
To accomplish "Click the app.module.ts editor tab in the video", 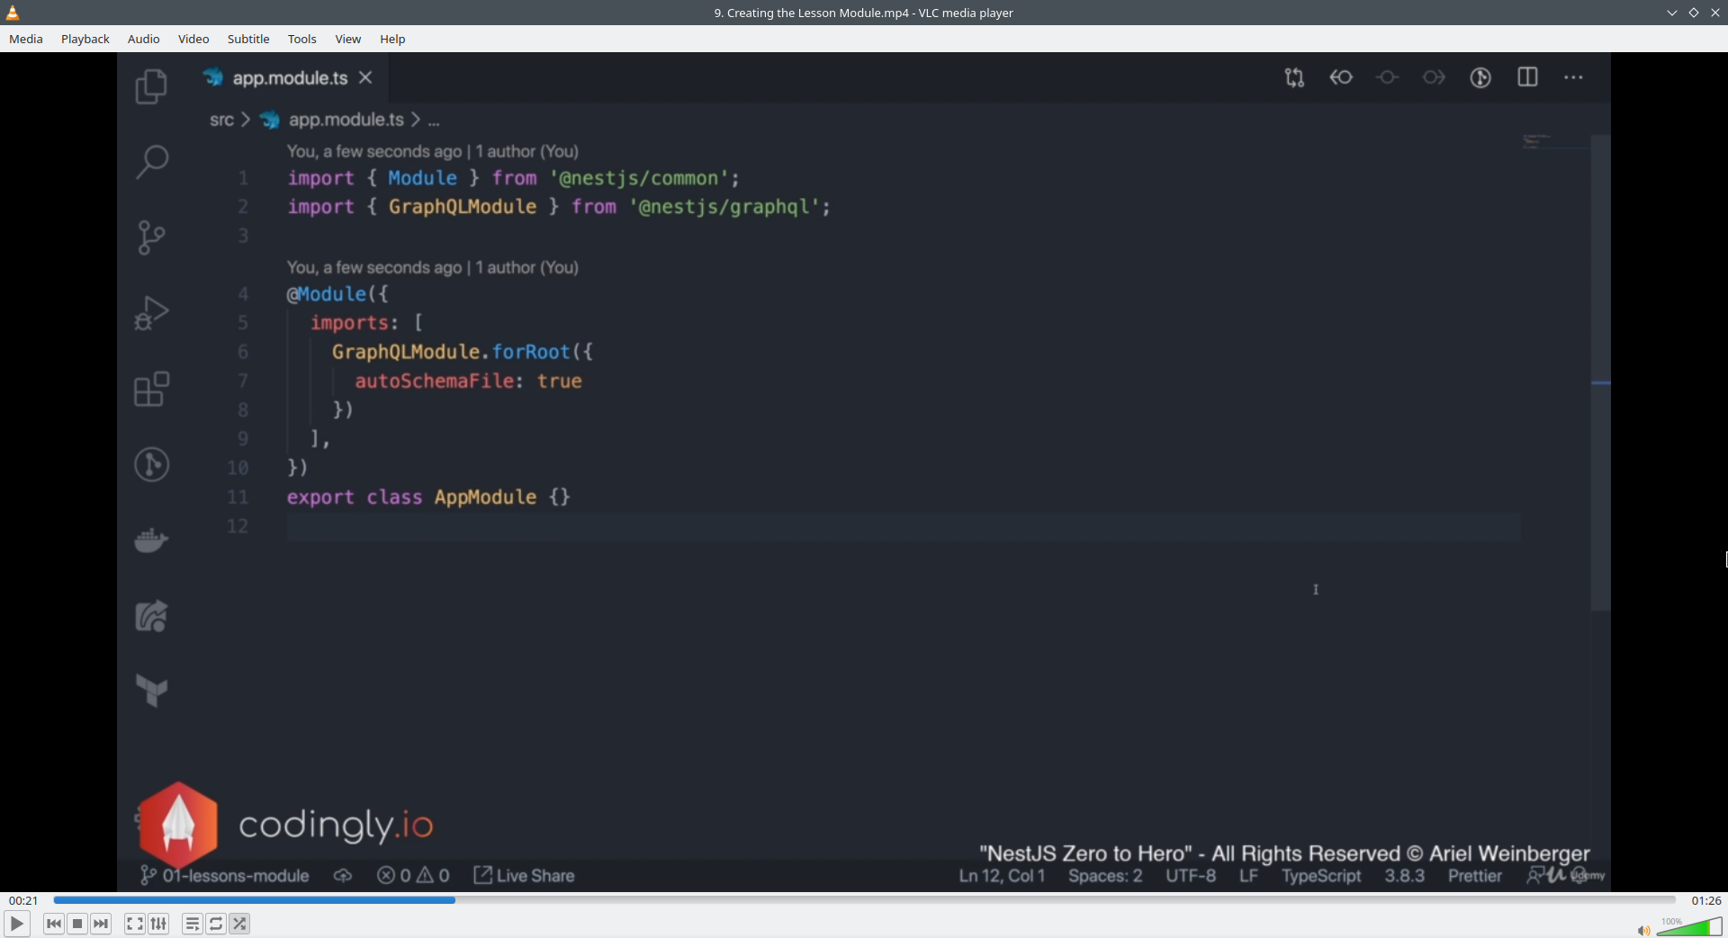I will point(289,78).
